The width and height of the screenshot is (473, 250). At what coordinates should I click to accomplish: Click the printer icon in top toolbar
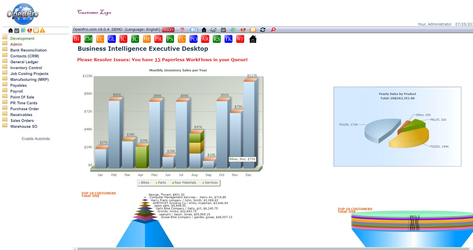click(213, 30)
